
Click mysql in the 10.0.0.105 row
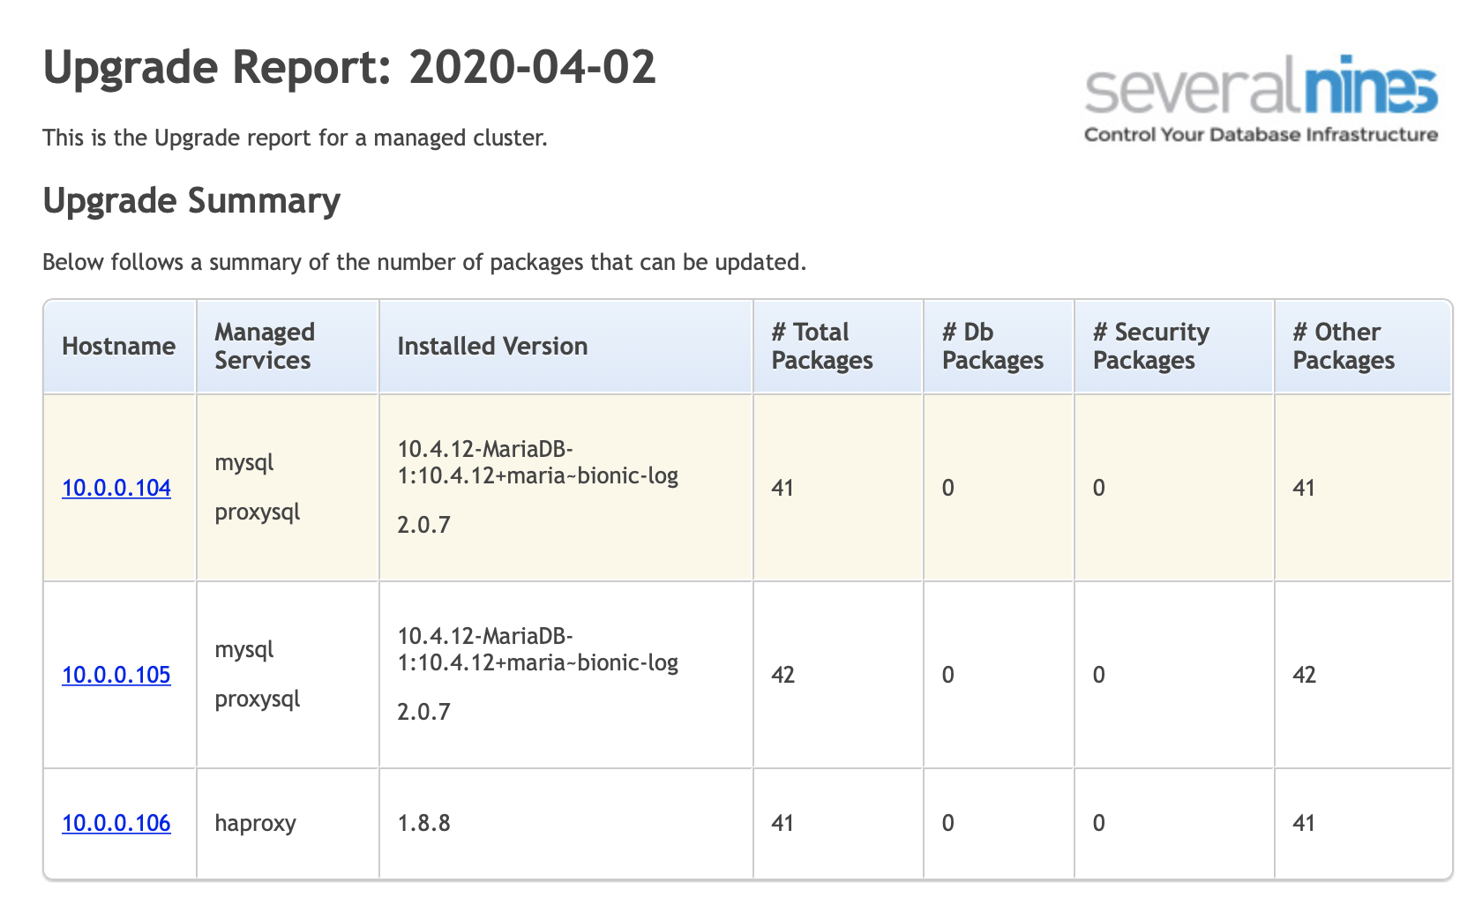244,649
